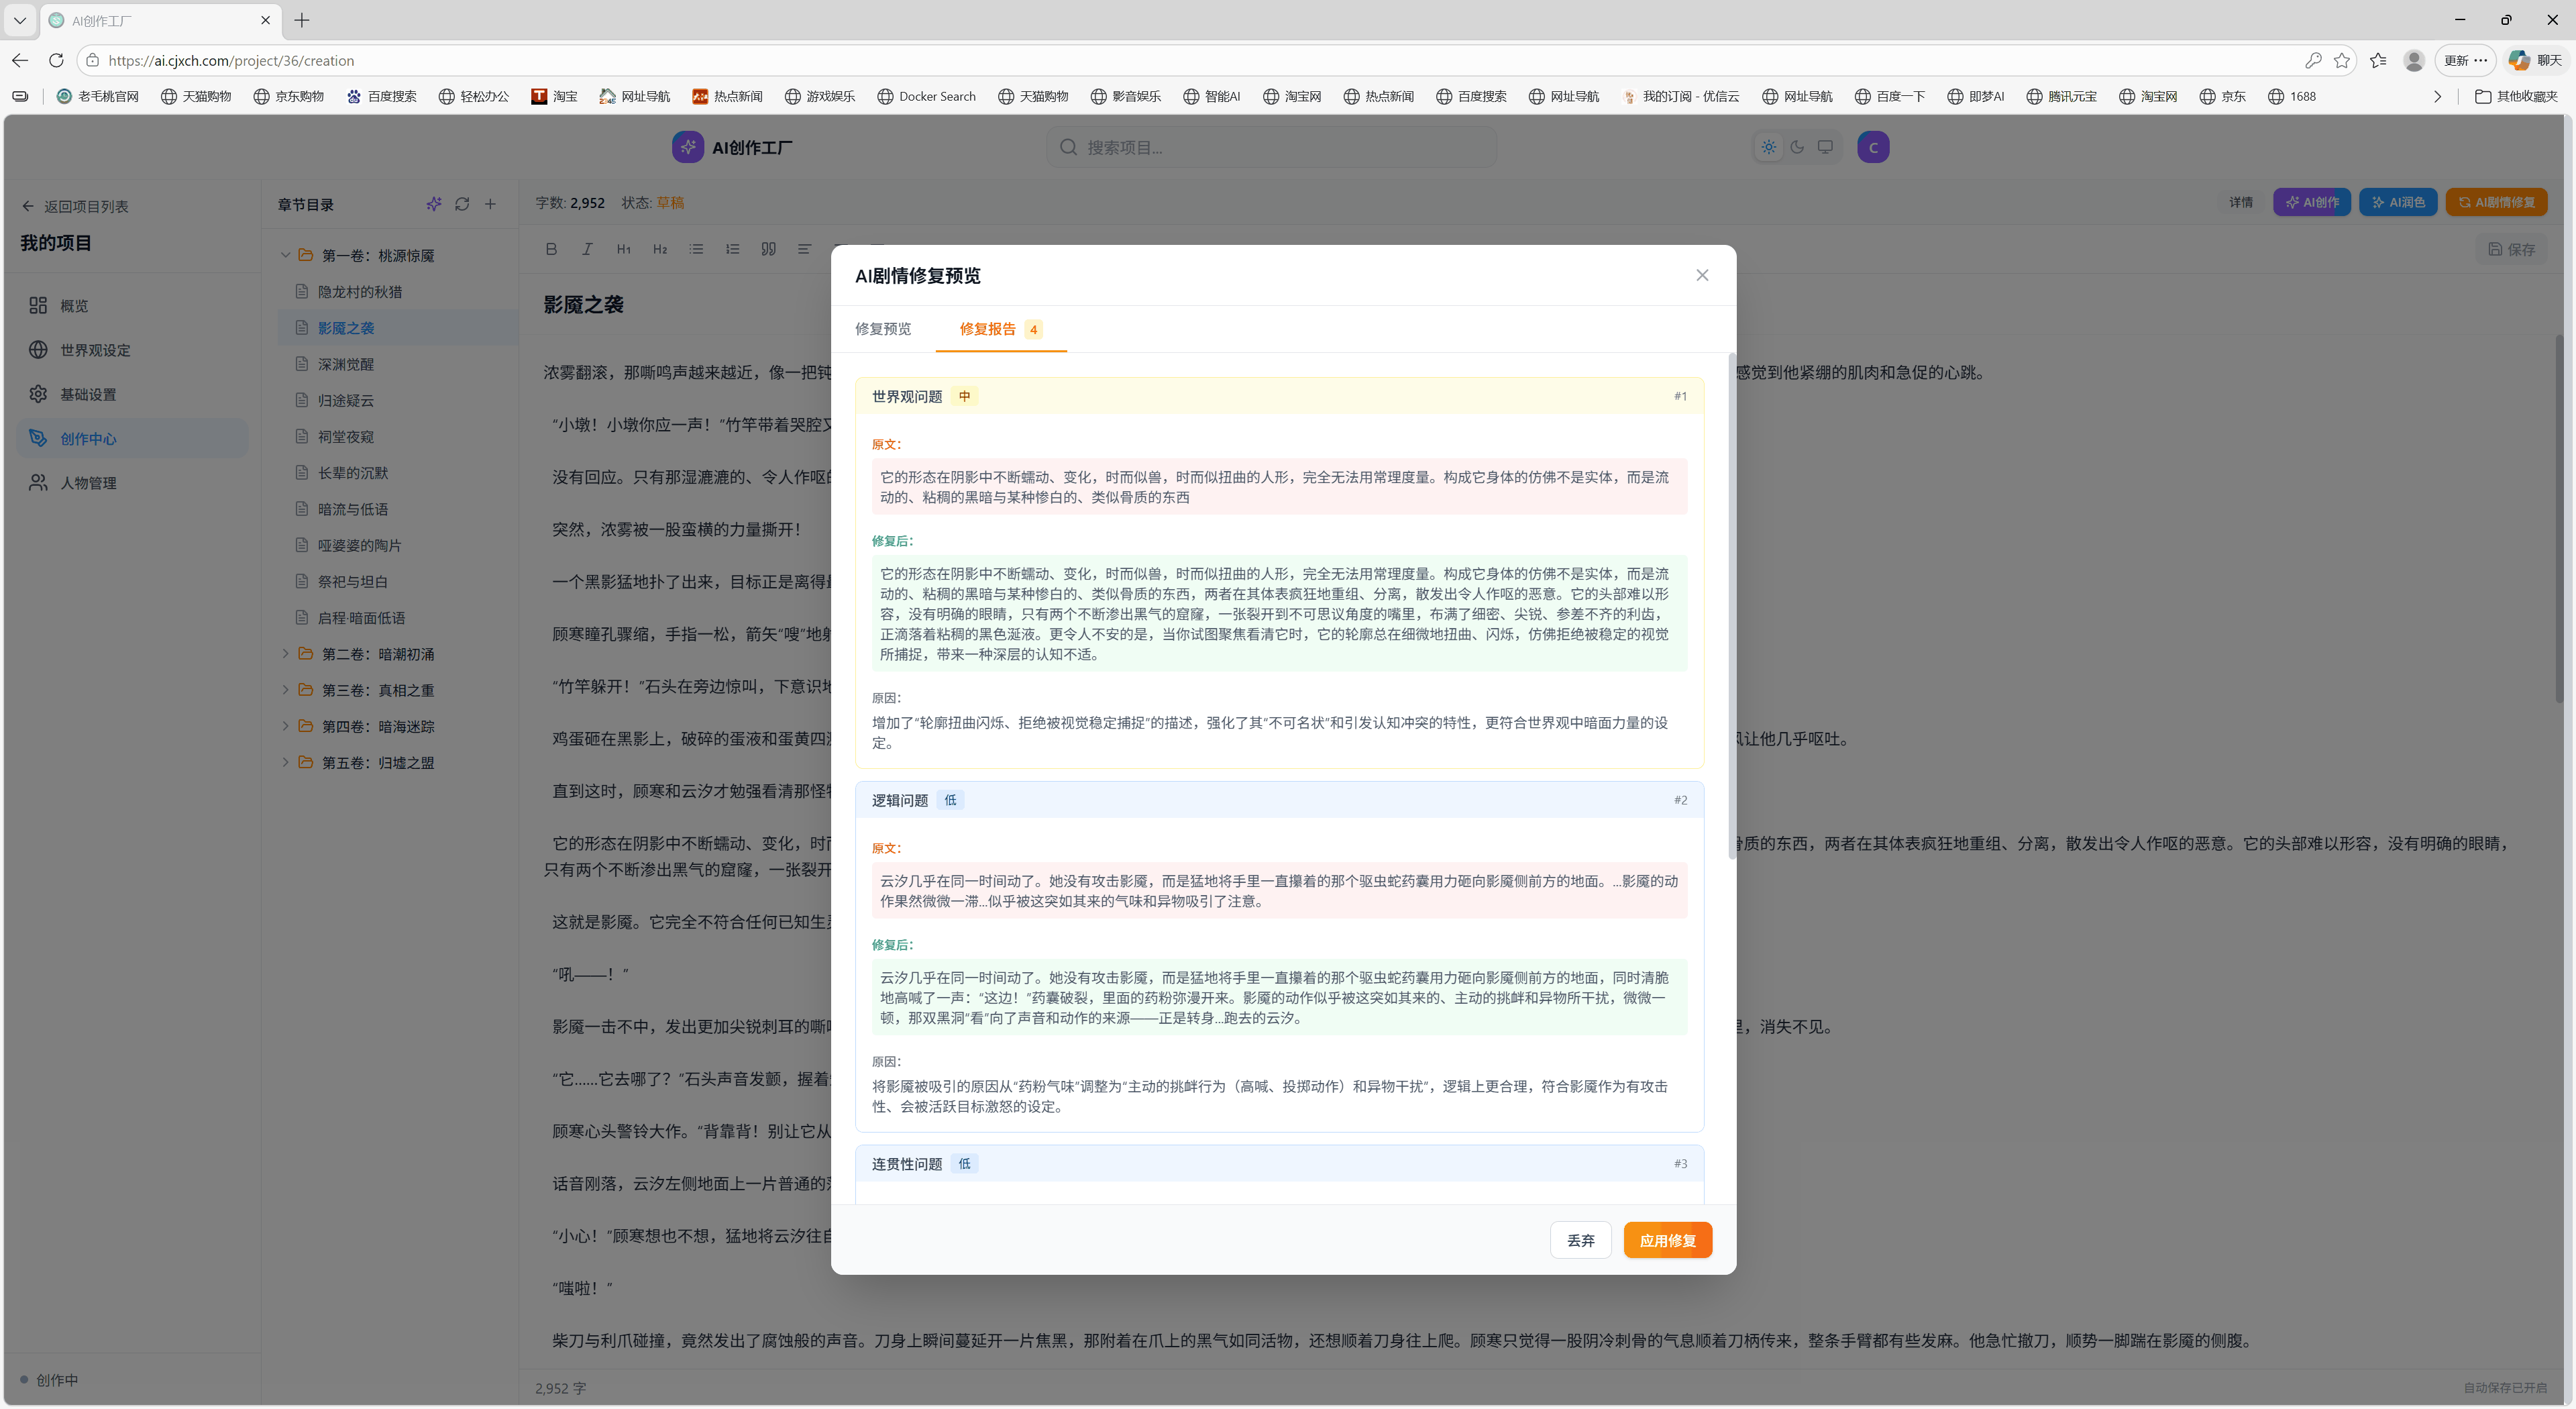Add a new chapter with plus icon

click(x=490, y=204)
